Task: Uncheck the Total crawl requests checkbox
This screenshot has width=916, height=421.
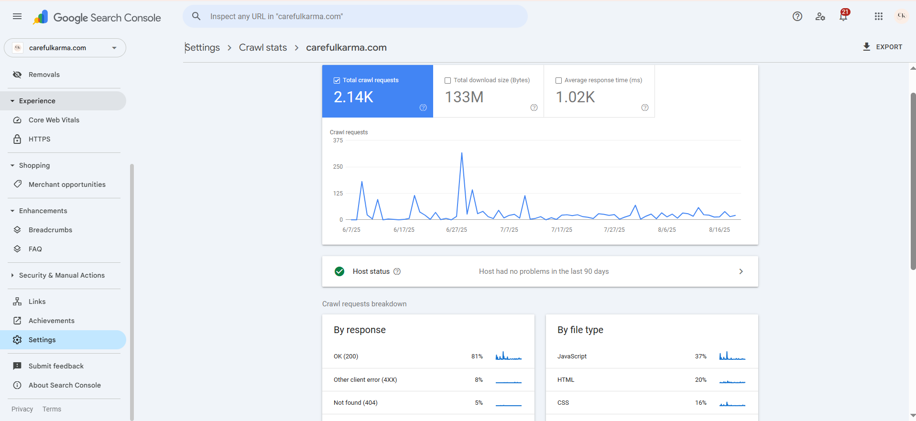Action: coord(337,80)
